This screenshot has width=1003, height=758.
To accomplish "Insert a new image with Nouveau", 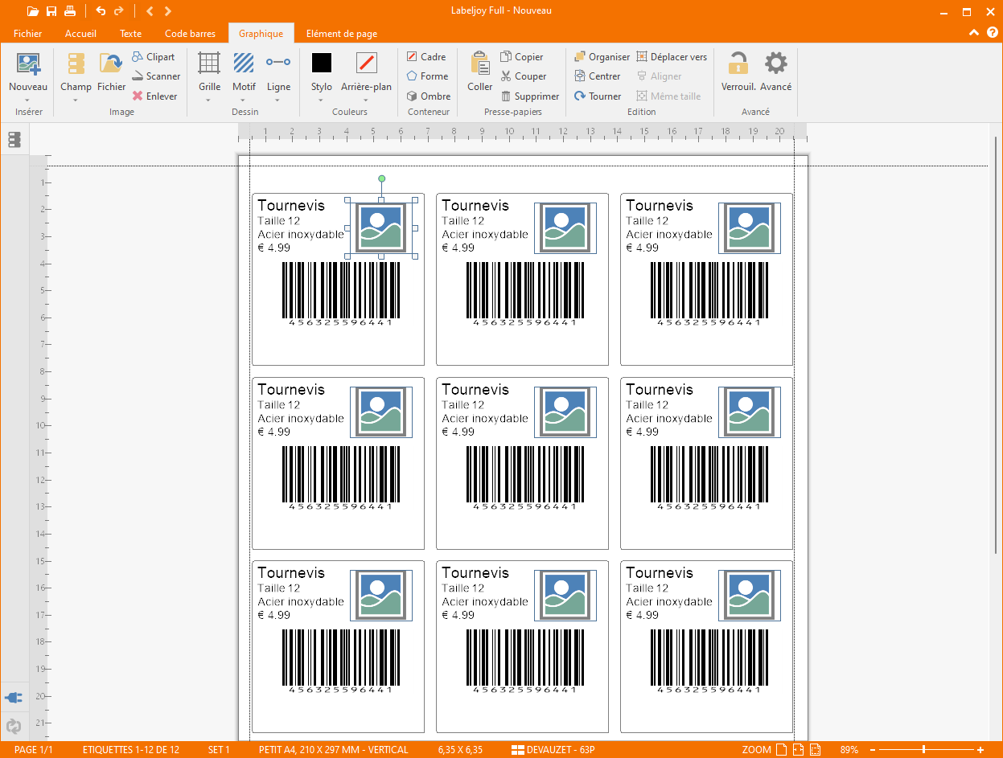I will pos(28,72).
